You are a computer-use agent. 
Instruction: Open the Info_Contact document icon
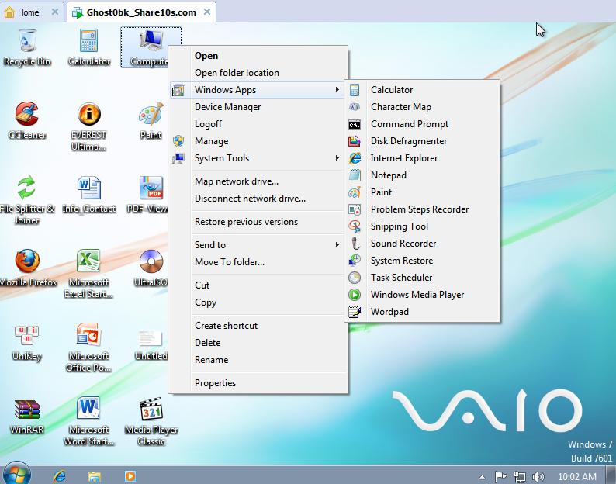pos(88,195)
